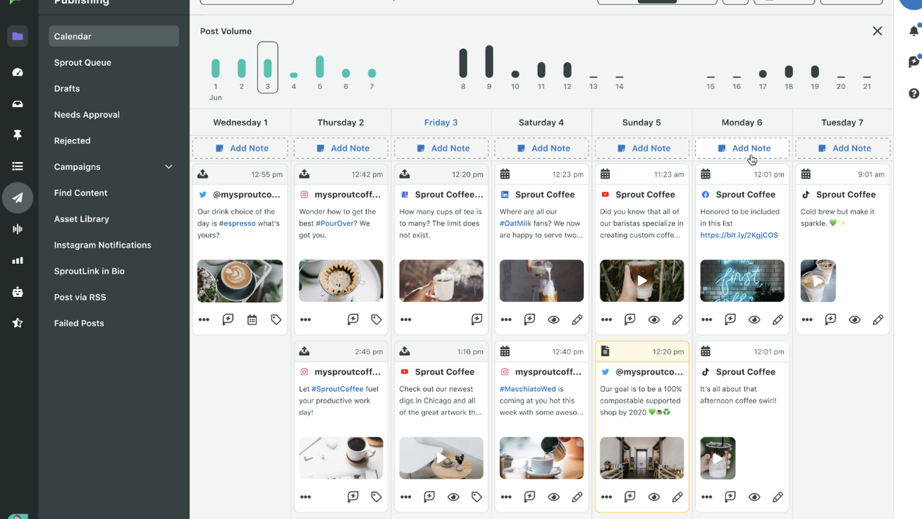Open more options on Thursday's PourOver post
922x519 pixels.
pos(306,319)
